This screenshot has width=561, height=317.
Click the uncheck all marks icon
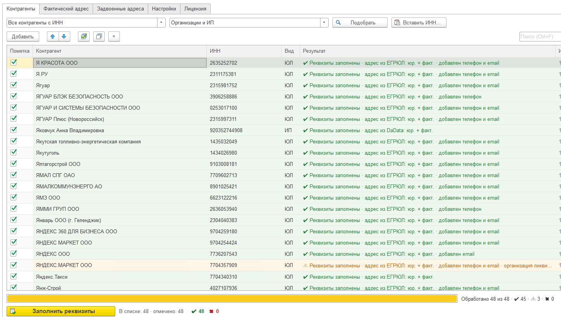click(x=99, y=36)
